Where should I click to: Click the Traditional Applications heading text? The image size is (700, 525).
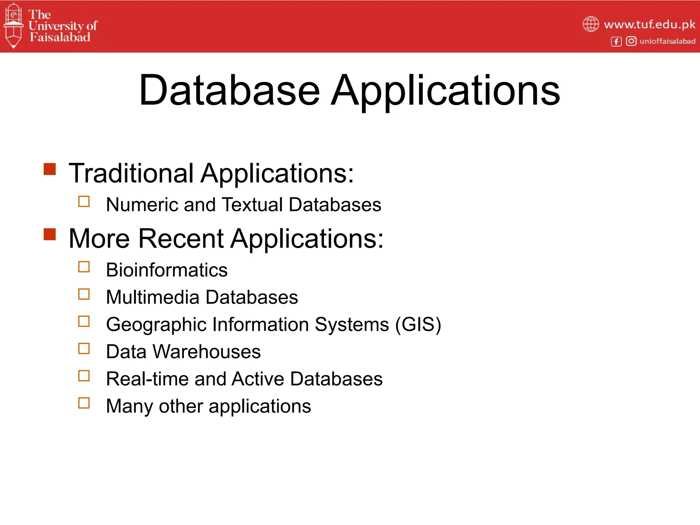coord(211,173)
